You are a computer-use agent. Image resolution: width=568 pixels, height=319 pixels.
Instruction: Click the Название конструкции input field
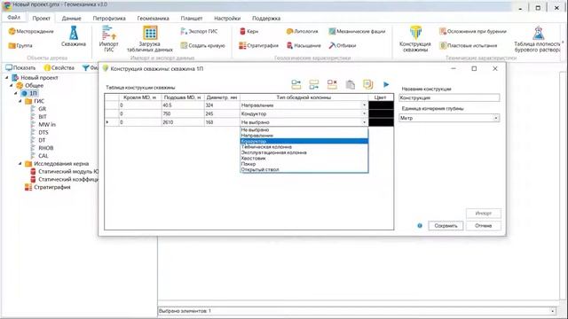tap(449, 97)
